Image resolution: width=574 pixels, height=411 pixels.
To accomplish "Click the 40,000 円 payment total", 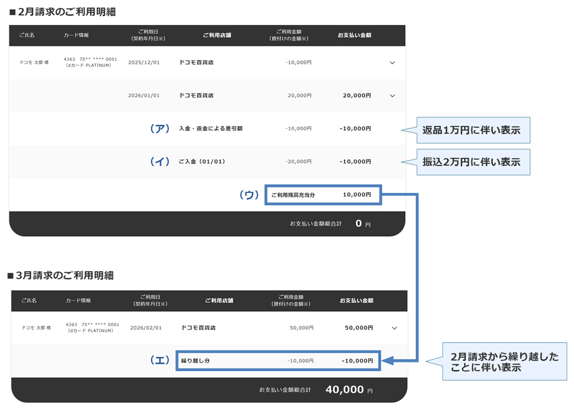I will click(349, 389).
